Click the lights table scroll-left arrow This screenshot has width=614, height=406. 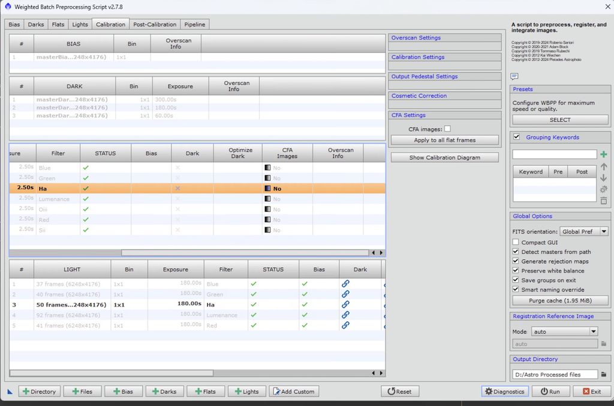[373, 373]
